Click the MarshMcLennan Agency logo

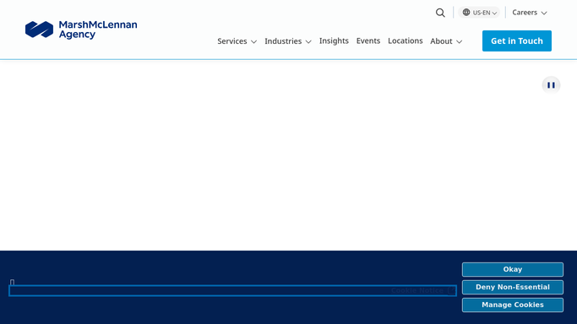click(x=81, y=30)
